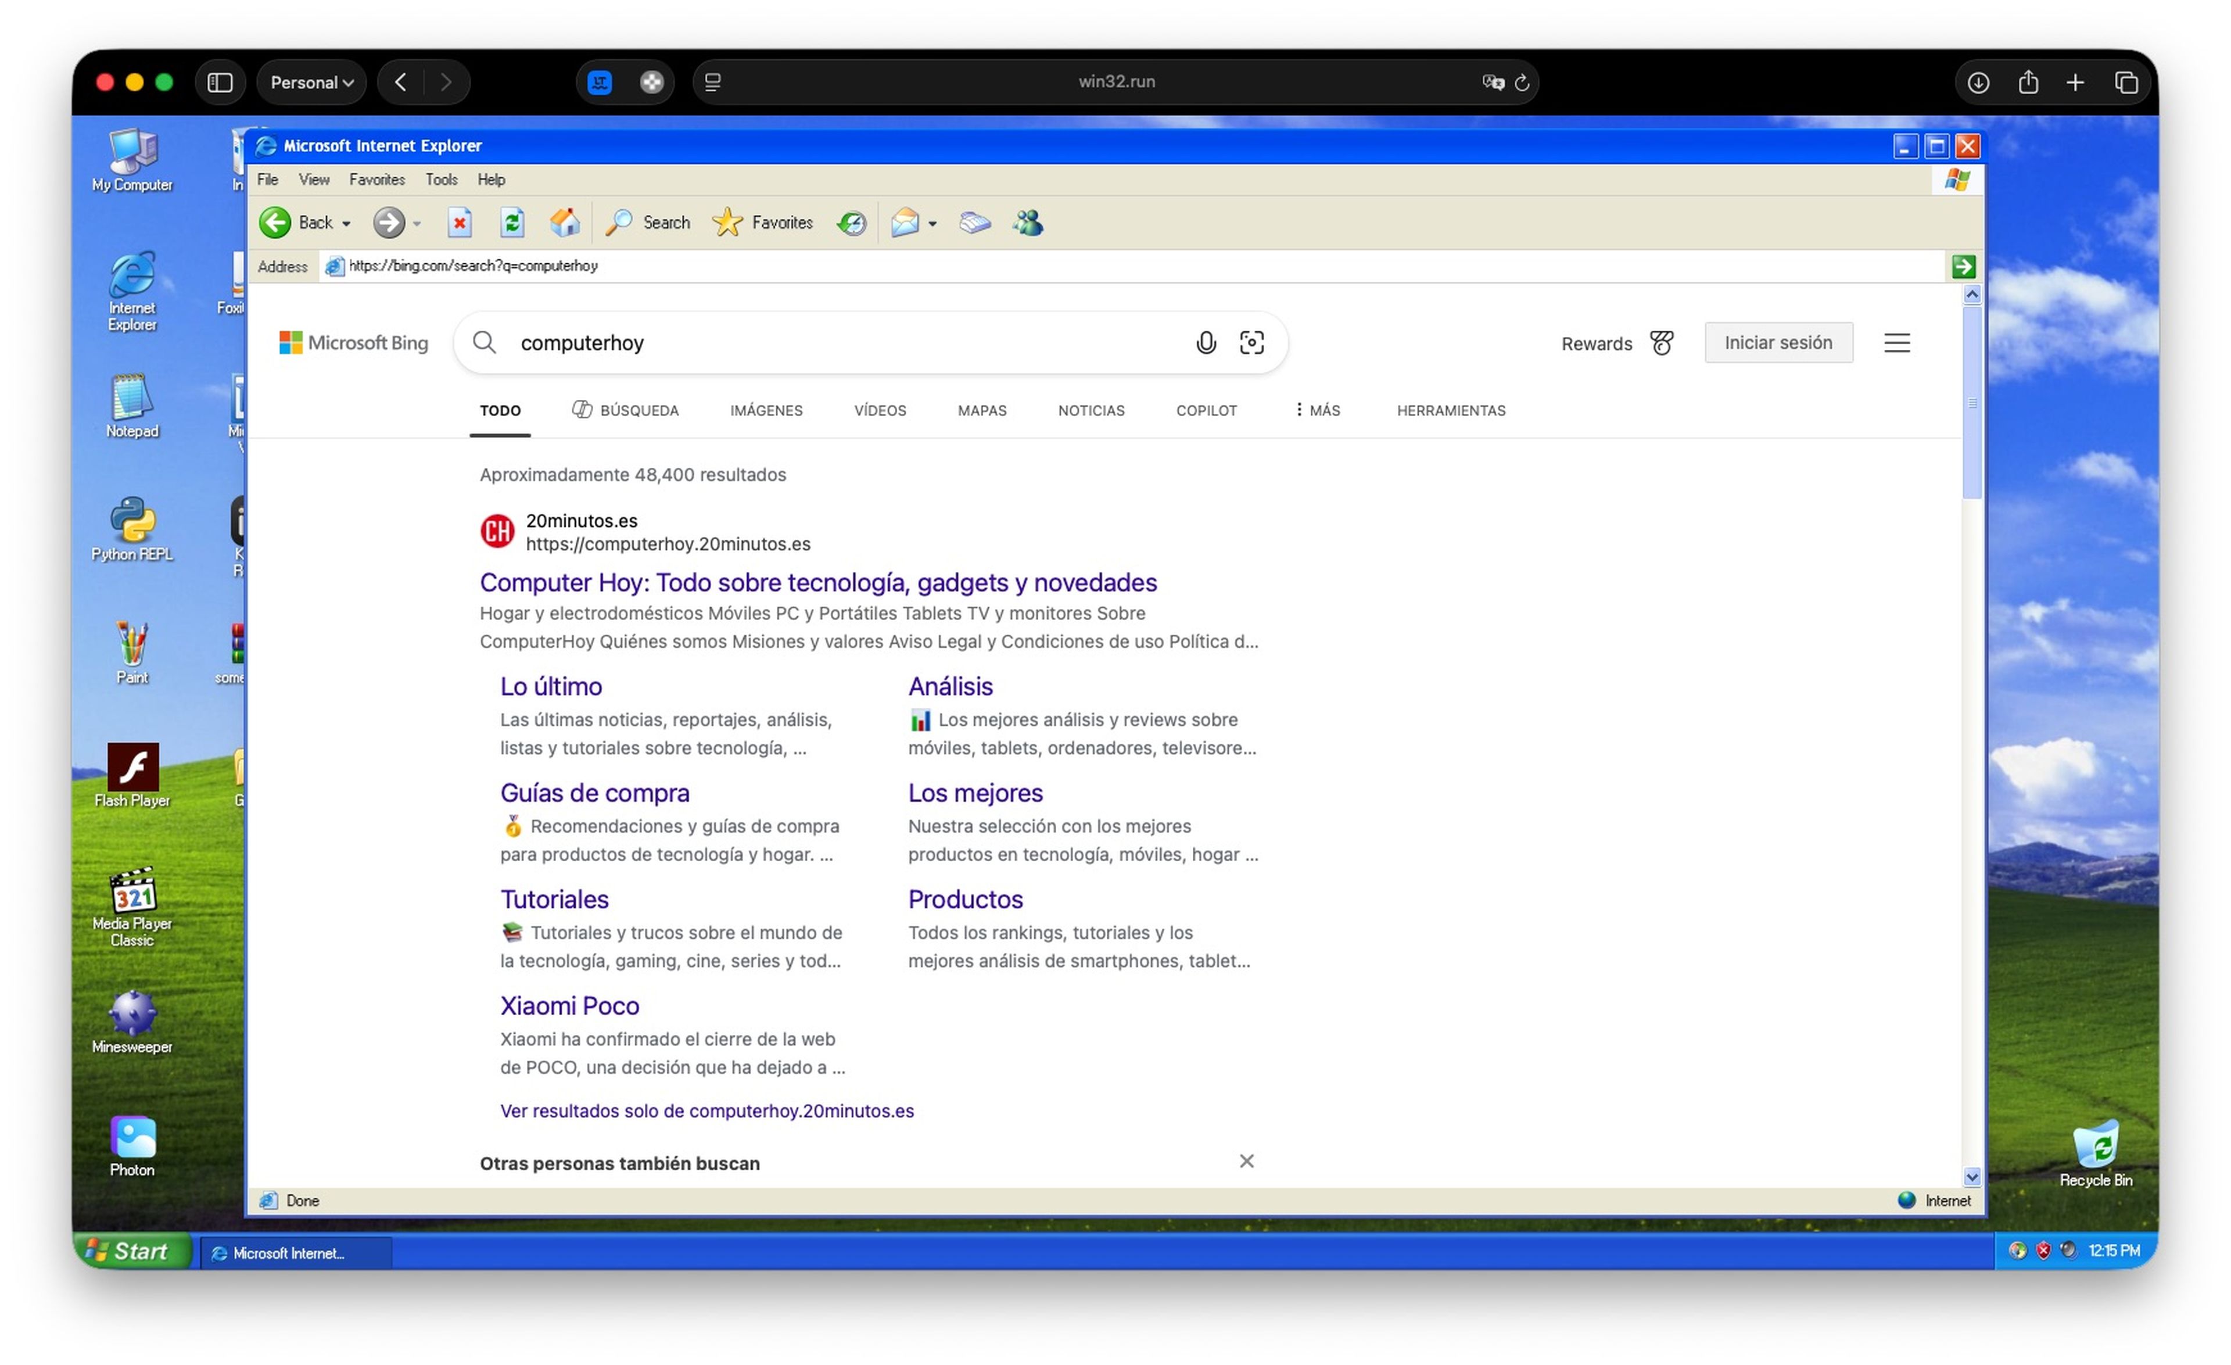Click the page scrollbar down arrow
Screen dimensions: 2231x1365
[x=1972, y=1177]
